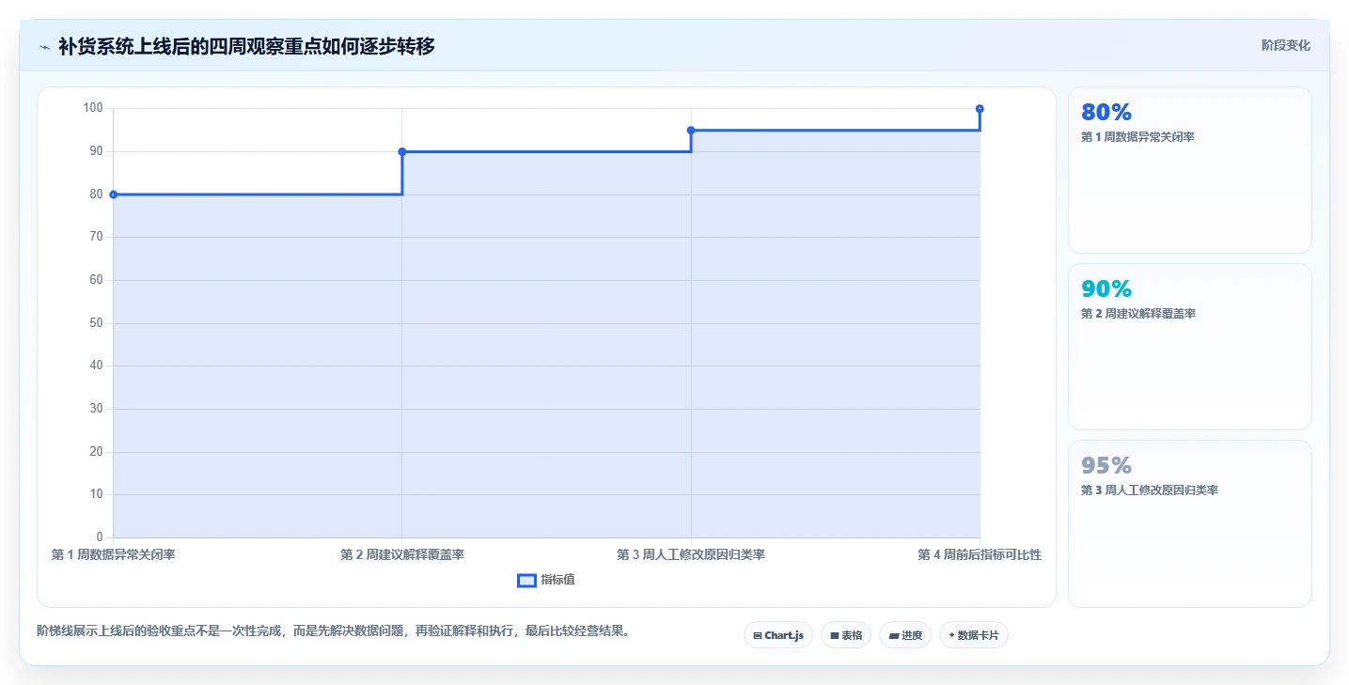Select the 表格 tag button
Image resolution: width=1349 pixels, height=685 pixels.
tap(846, 635)
